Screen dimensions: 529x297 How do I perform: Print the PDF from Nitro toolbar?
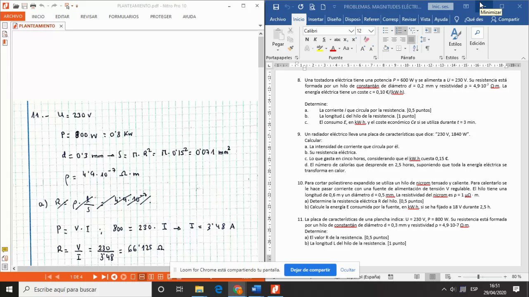(33, 6)
